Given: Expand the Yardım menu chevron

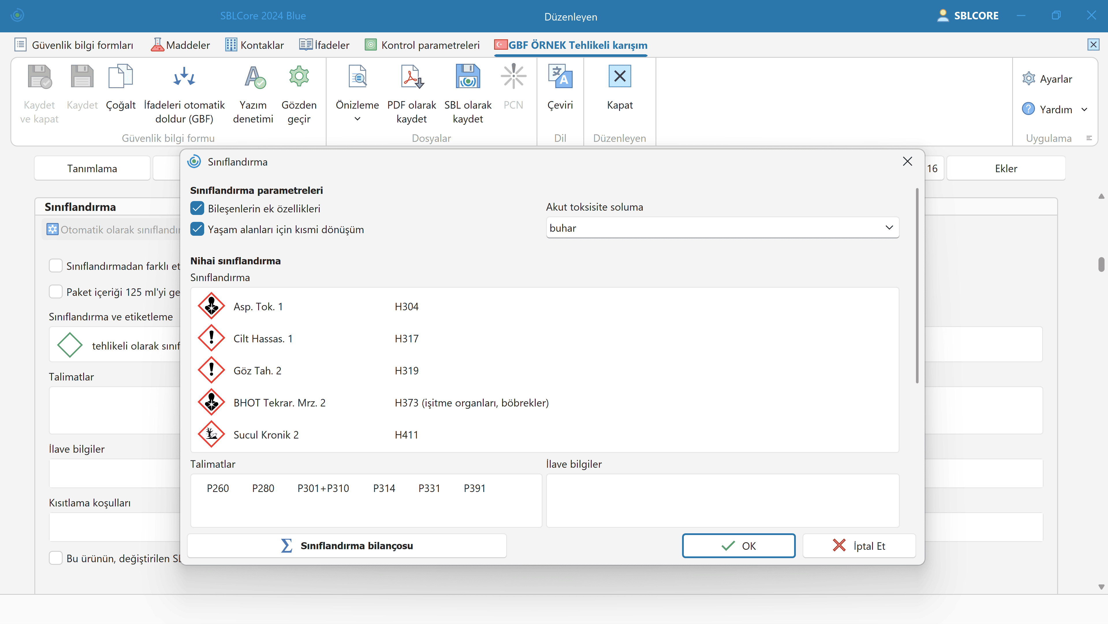Looking at the screenshot, I should pyautogui.click(x=1084, y=109).
